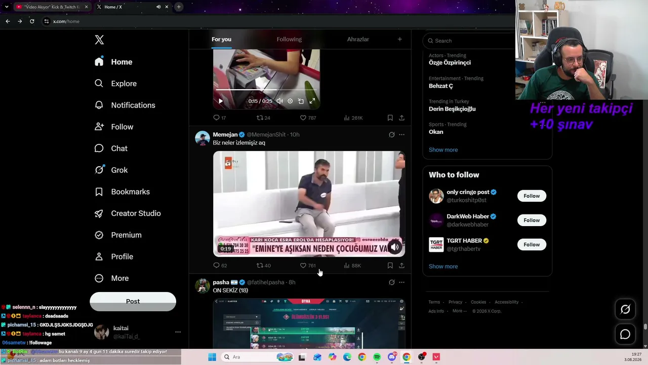648x365 pixels.
Task: Play the top video with 0:15 timestamp
Action: (x=220, y=101)
